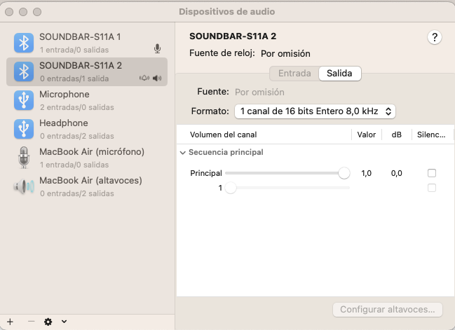Click the Volumen del canal column header
The height and width of the screenshot is (330, 455).
tap(223, 135)
